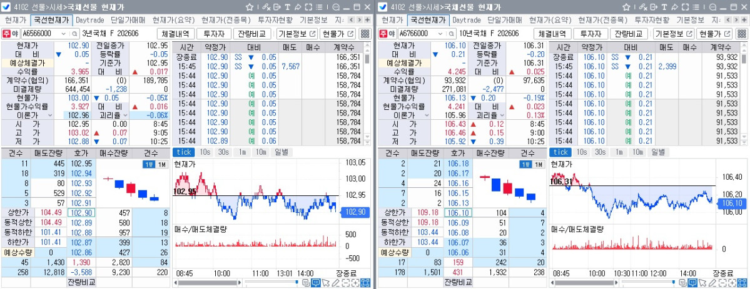Viewport: 750px width, 289px height.
Task: Expand 괴리율 dropdown in left window
Action: click(125, 115)
